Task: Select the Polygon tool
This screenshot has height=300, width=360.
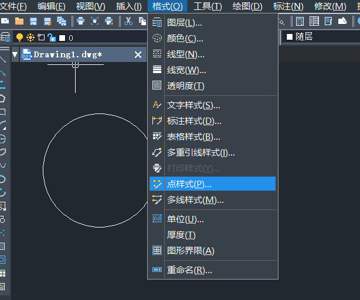Action: click(2, 98)
